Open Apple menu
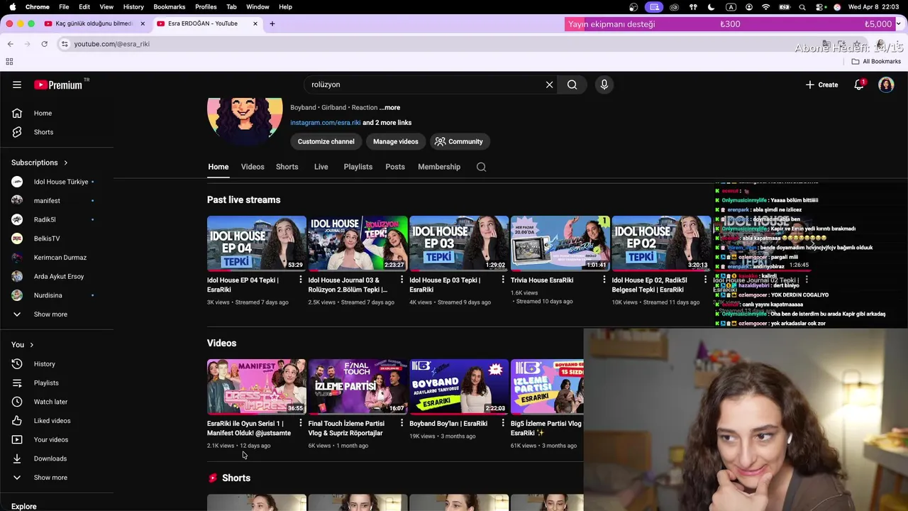The width and height of the screenshot is (908, 511). point(12,6)
